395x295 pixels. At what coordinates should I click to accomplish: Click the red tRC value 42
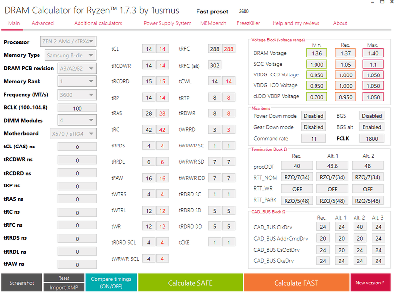(162, 130)
